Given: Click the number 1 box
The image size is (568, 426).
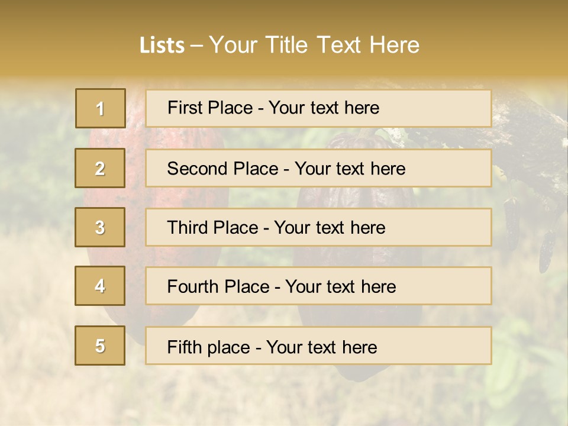Looking at the screenshot, I should [100, 108].
